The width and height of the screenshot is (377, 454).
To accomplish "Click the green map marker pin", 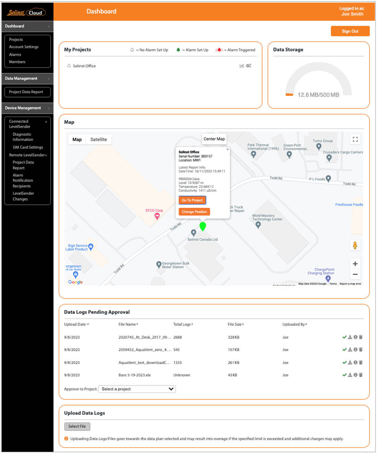I will pos(202,226).
